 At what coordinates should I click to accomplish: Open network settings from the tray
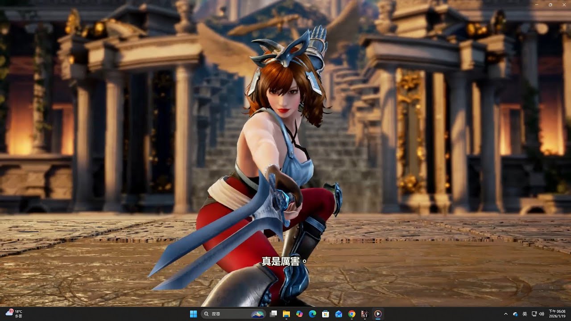[x=534, y=314]
